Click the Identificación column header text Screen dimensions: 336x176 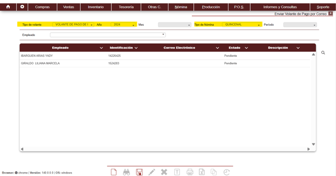[x=121, y=48]
